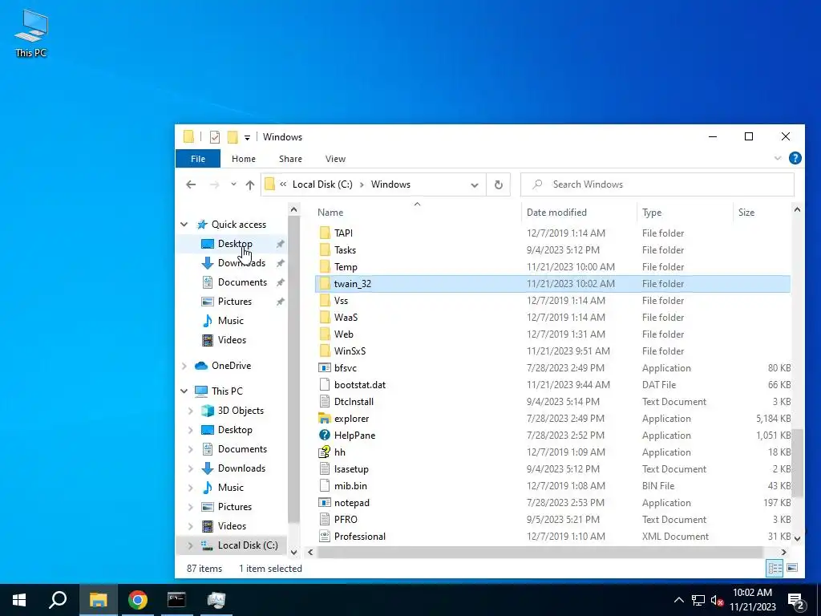821x616 pixels.
Task: Select the Professional XML document icon
Action: 325,537
